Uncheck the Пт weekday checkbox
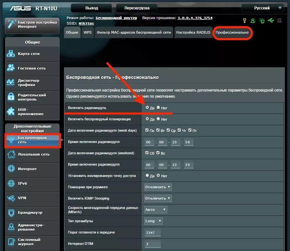 190,130
